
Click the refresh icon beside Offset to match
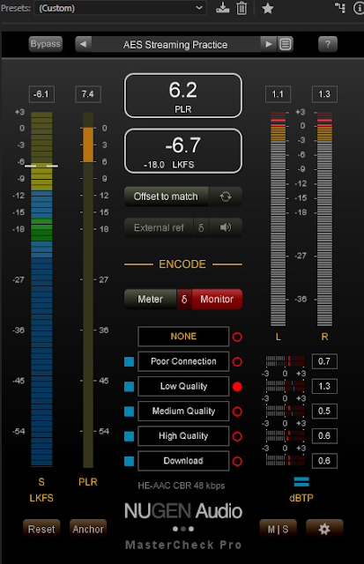pyautogui.click(x=226, y=197)
